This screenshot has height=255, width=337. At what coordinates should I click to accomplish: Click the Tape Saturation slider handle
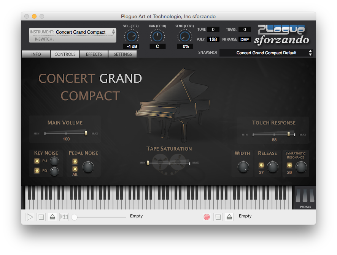148,163
